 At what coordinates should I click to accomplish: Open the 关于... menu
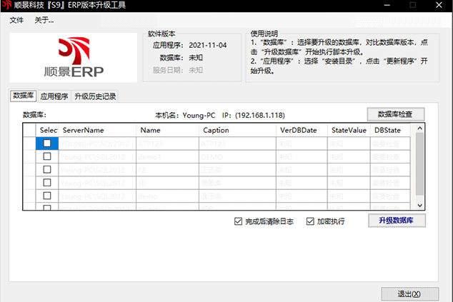coord(44,20)
